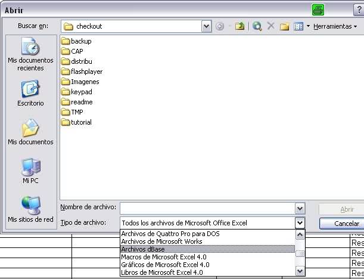Screen dimensions: 364x279
Task: Click the Search the Web icon
Action: point(257,26)
